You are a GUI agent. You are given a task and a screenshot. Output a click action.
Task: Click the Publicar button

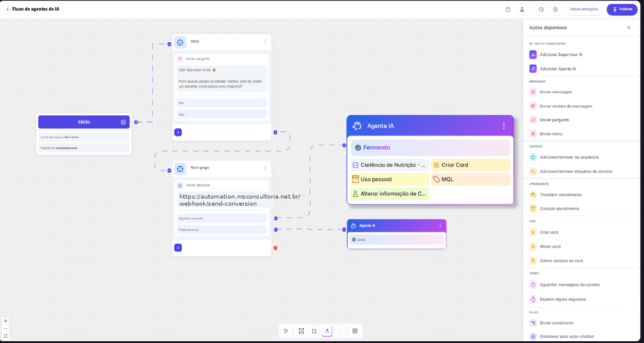tap(622, 10)
